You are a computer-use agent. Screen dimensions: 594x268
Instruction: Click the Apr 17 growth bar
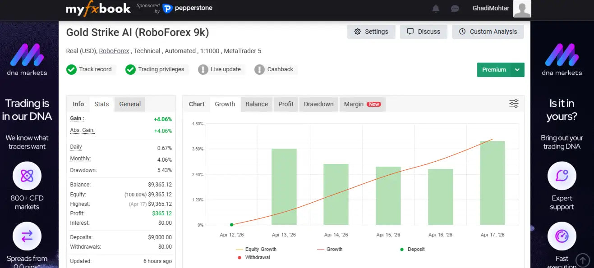493,183
